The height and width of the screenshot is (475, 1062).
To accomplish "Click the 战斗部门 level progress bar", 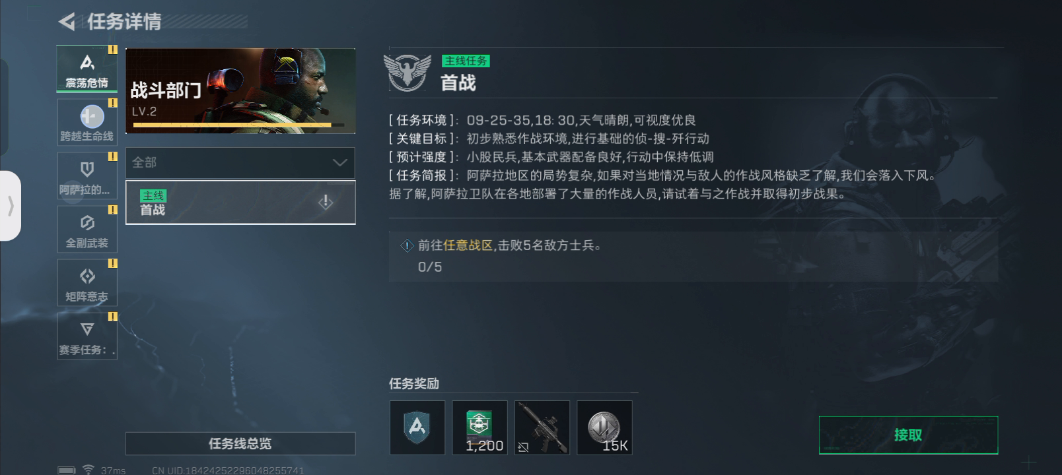I will pos(238,125).
